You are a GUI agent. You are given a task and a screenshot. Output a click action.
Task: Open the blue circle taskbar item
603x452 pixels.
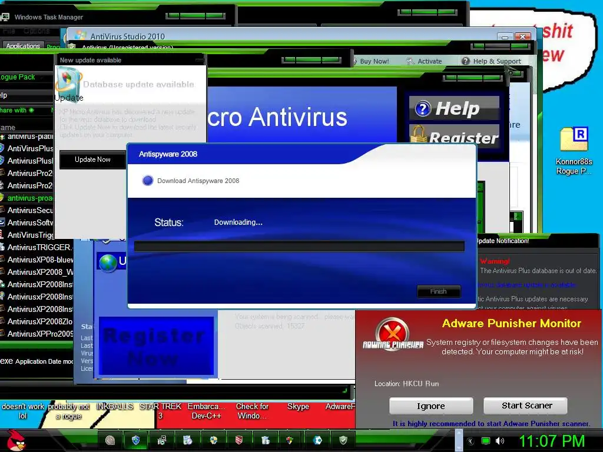pos(317,440)
